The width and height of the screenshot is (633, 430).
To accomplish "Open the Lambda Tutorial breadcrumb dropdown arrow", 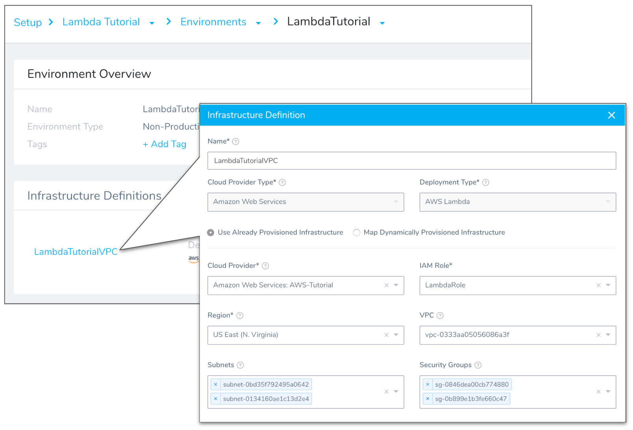I will click(x=152, y=23).
